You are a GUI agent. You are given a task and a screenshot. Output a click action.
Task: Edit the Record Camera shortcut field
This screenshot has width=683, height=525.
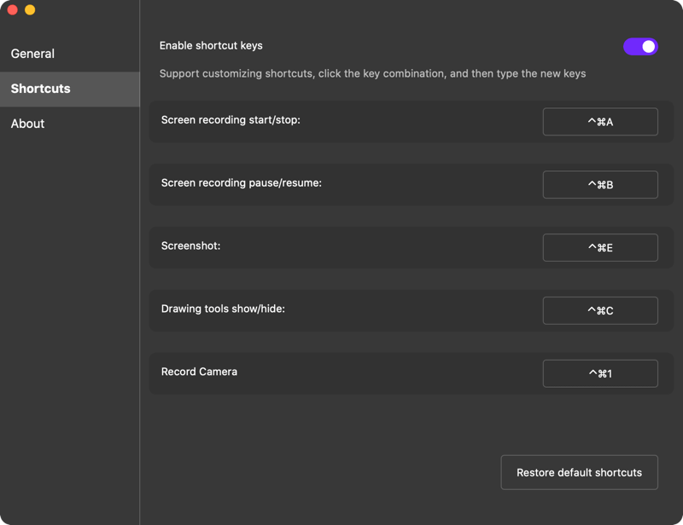pyautogui.click(x=600, y=373)
